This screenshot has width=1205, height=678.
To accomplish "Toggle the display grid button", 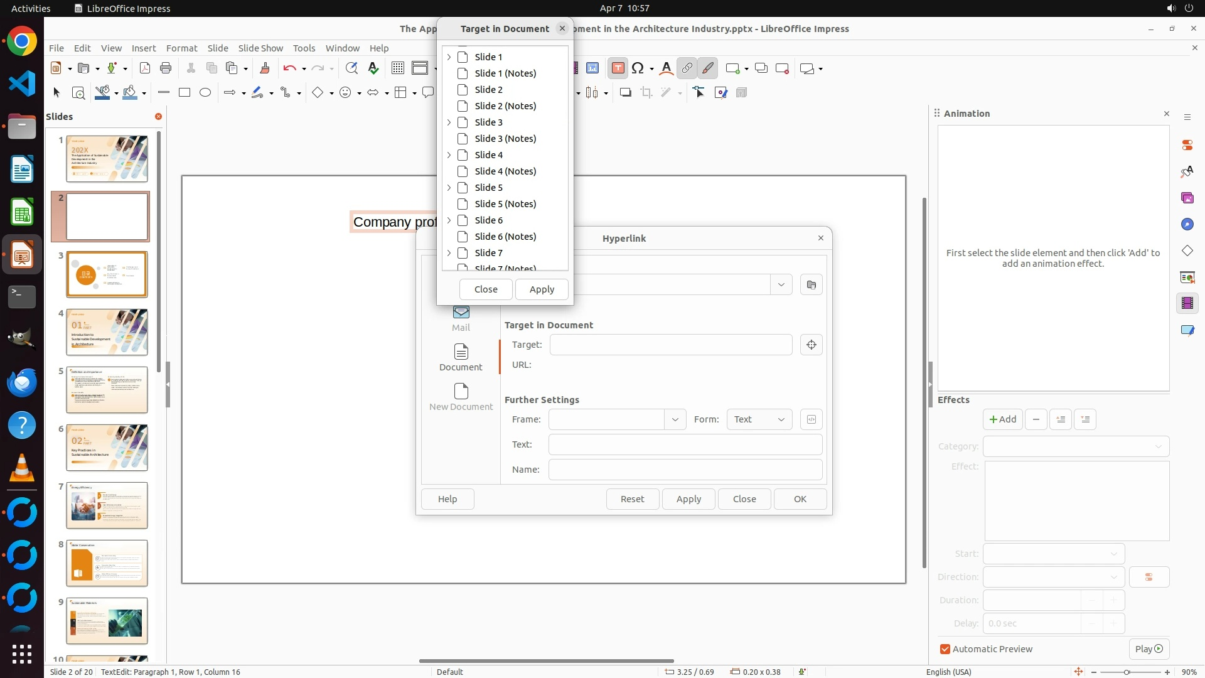I will tap(398, 68).
